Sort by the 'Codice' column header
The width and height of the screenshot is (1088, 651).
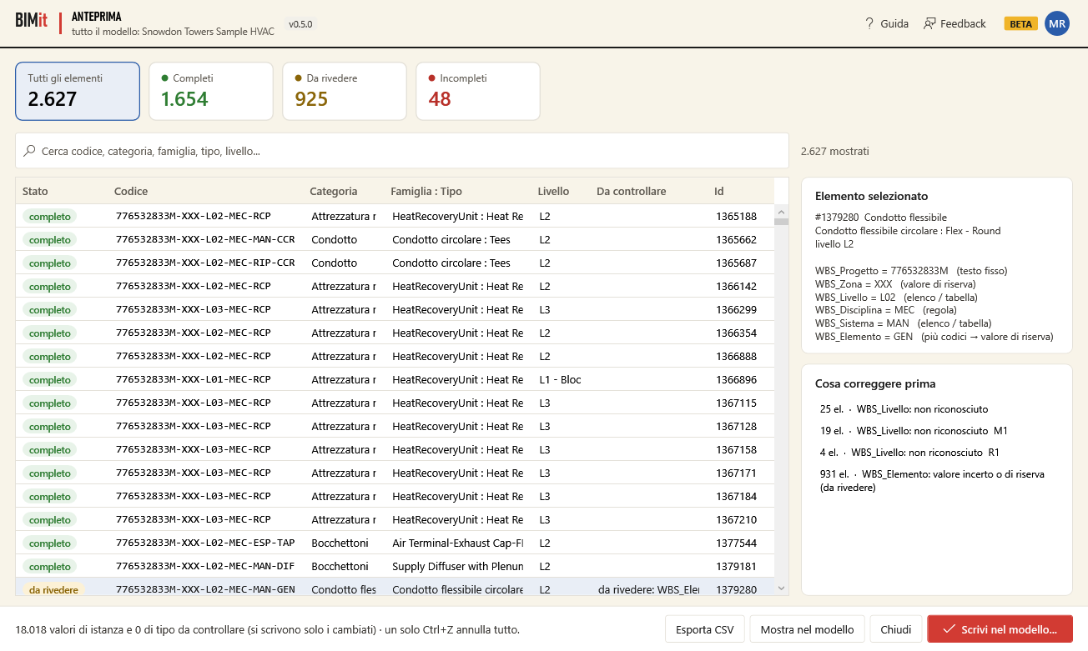(x=131, y=191)
